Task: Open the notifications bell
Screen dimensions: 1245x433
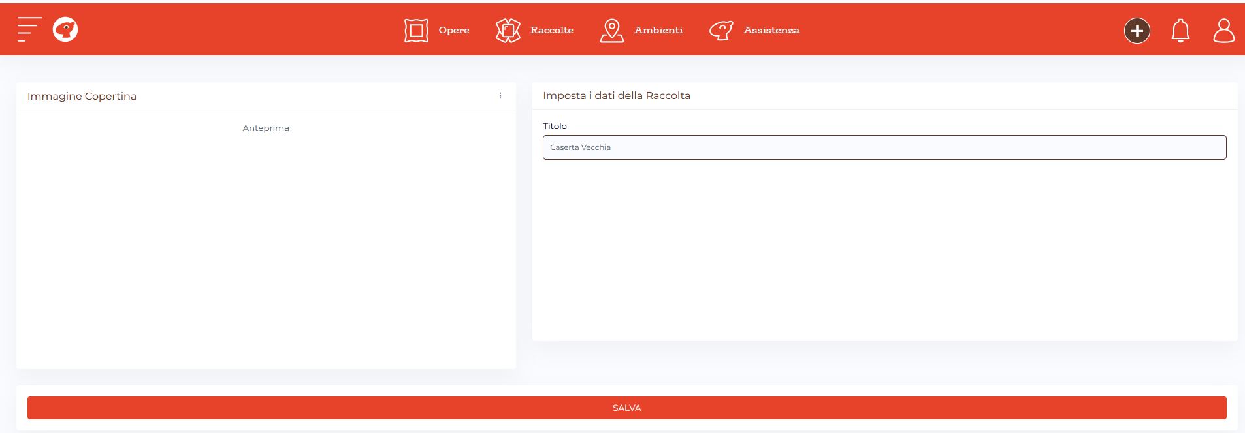Action: [1180, 31]
